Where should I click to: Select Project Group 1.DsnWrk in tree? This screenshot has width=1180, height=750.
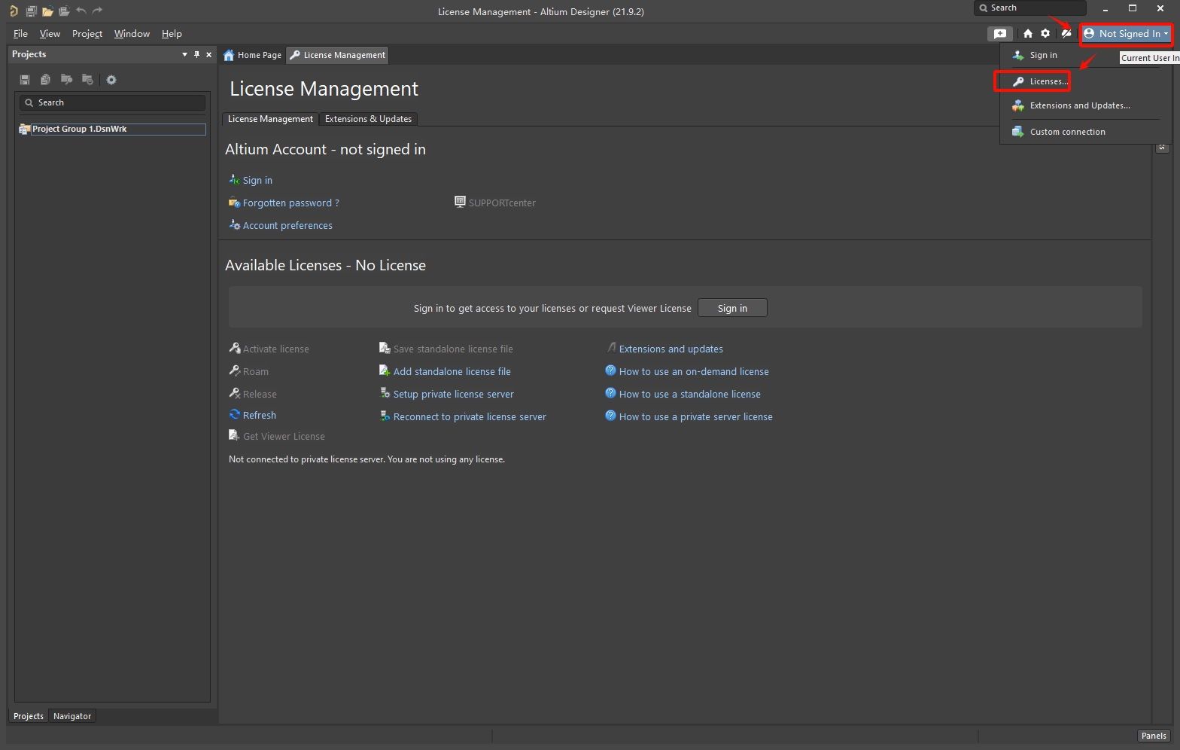pos(79,129)
